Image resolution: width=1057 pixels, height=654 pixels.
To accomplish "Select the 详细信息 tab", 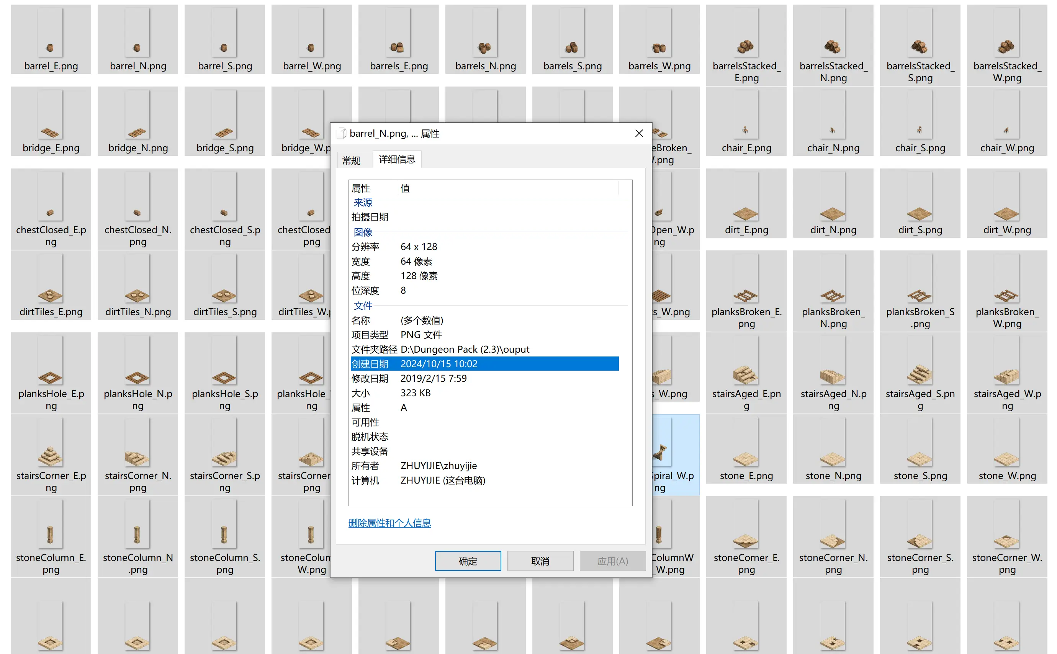I will coord(397,159).
